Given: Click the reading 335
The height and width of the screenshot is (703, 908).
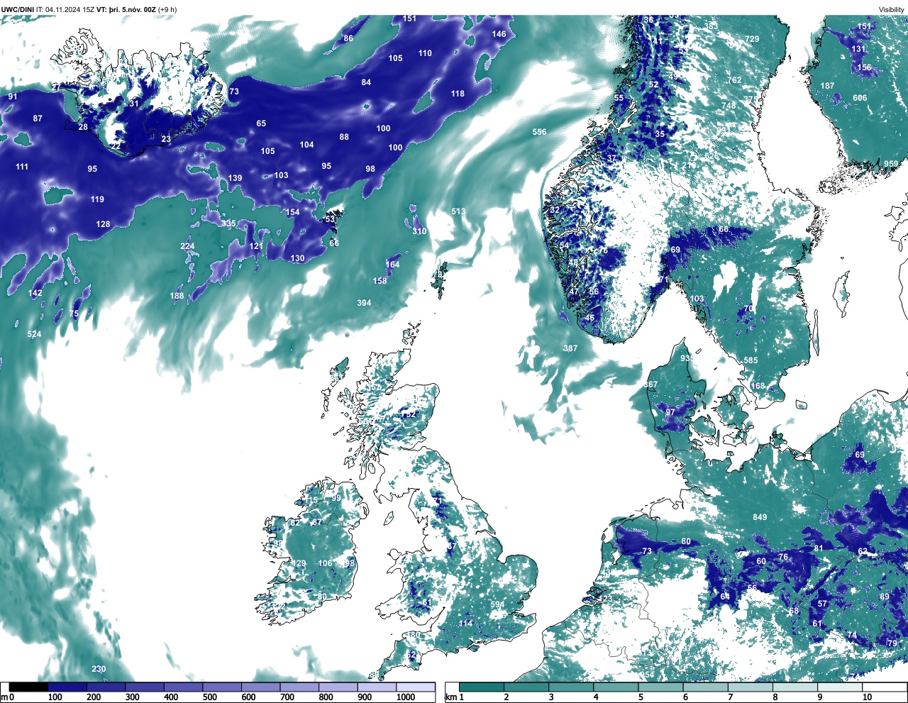Looking at the screenshot, I should pos(228,223).
